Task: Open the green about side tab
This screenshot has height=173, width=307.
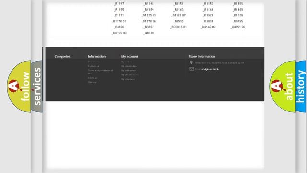Action: (x=283, y=86)
